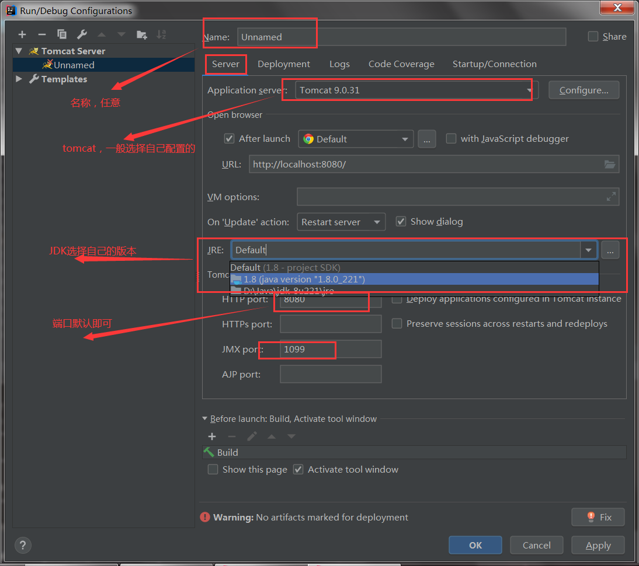The height and width of the screenshot is (566, 639).
Task: Enable with JavaScript debugger
Action: [451, 138]
